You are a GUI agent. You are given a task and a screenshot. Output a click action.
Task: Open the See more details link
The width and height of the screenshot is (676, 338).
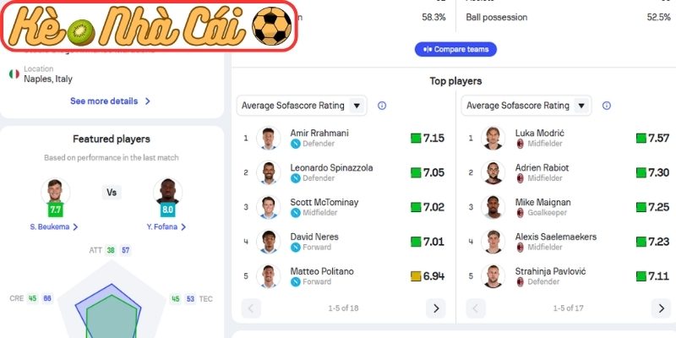[110, 101]
